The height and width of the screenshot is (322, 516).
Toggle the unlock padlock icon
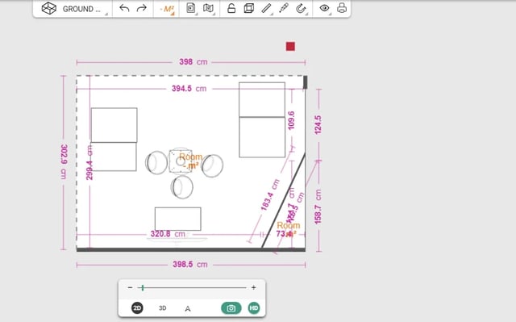[x=231, y=8]
